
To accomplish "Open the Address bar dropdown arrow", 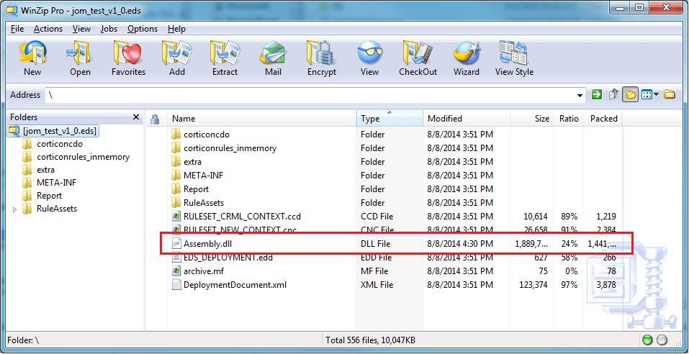I will point(580,95).
